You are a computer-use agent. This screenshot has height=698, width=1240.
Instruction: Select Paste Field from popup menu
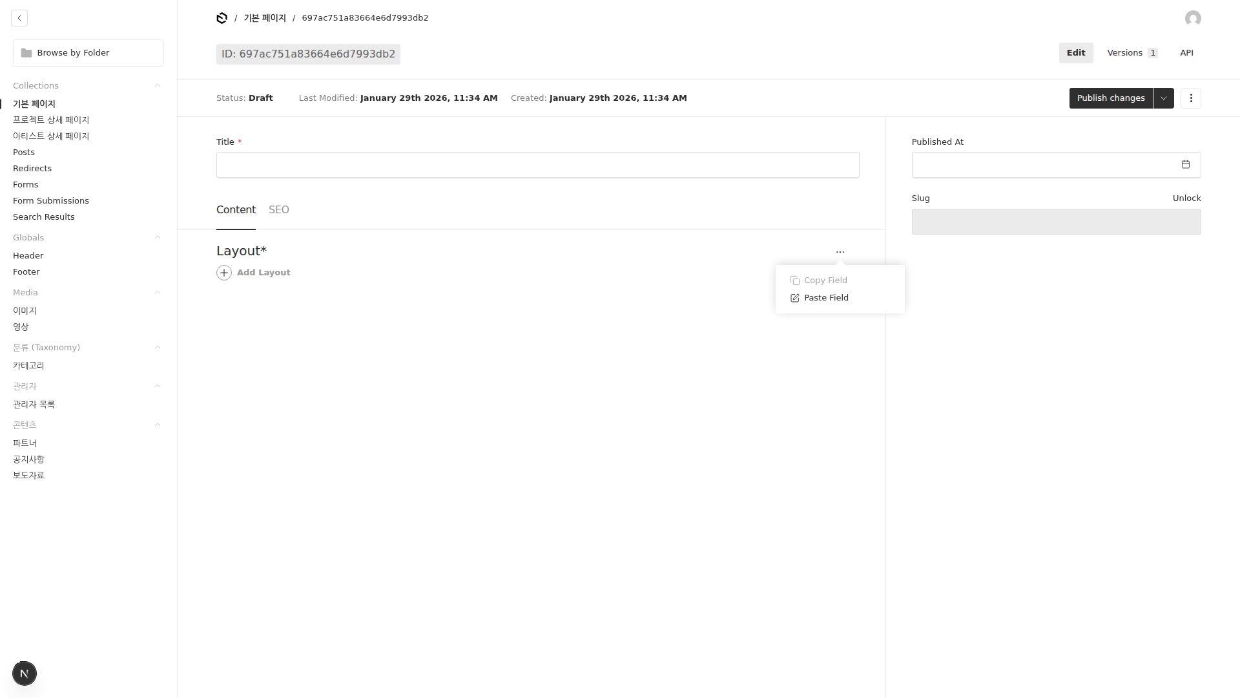point(826,298)
